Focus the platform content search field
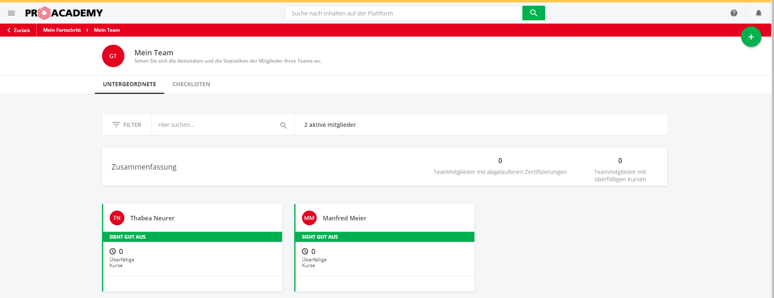Image resolution: width=774 pixels, height=298 pixels. (403, 13)
